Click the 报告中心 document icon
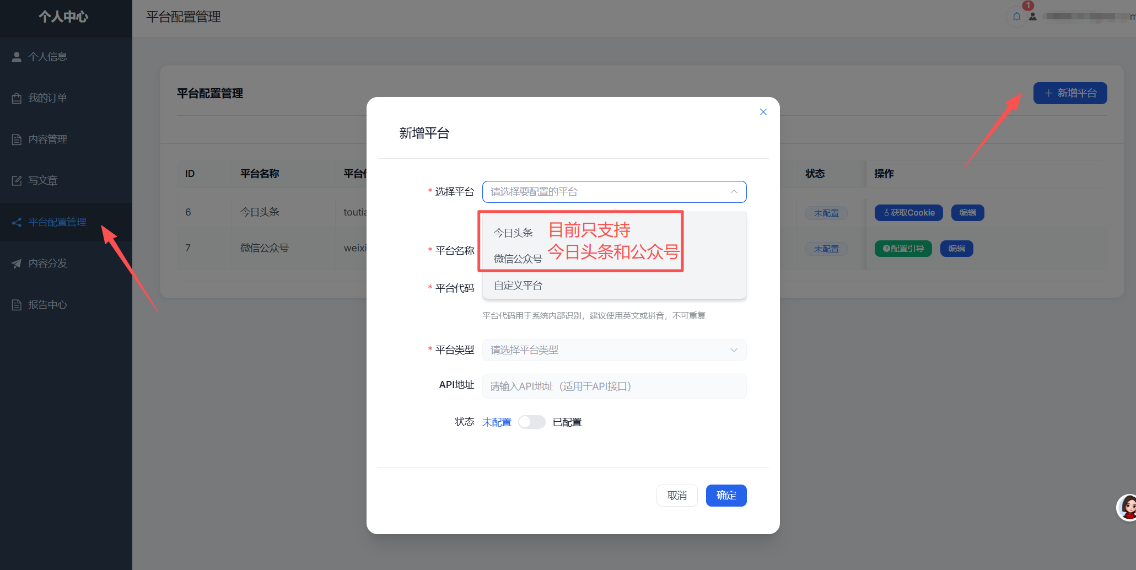Image resolution: width=1136 pixels, height=570 pixels. point(17,305)
